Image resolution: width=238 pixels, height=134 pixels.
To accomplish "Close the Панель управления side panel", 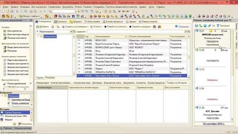I will [x=31, y=20].
